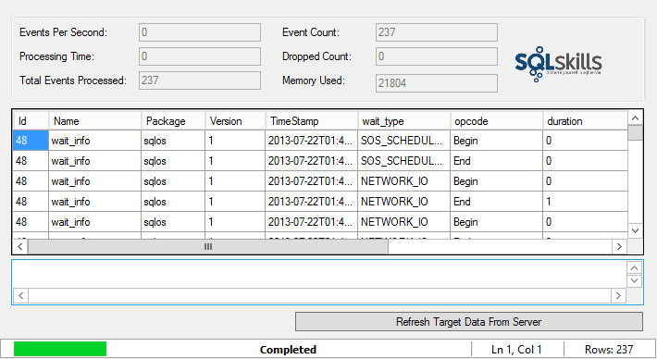Screen dimensions: 657x359
Task: Click the opcode column header
Action: point(497,121)
